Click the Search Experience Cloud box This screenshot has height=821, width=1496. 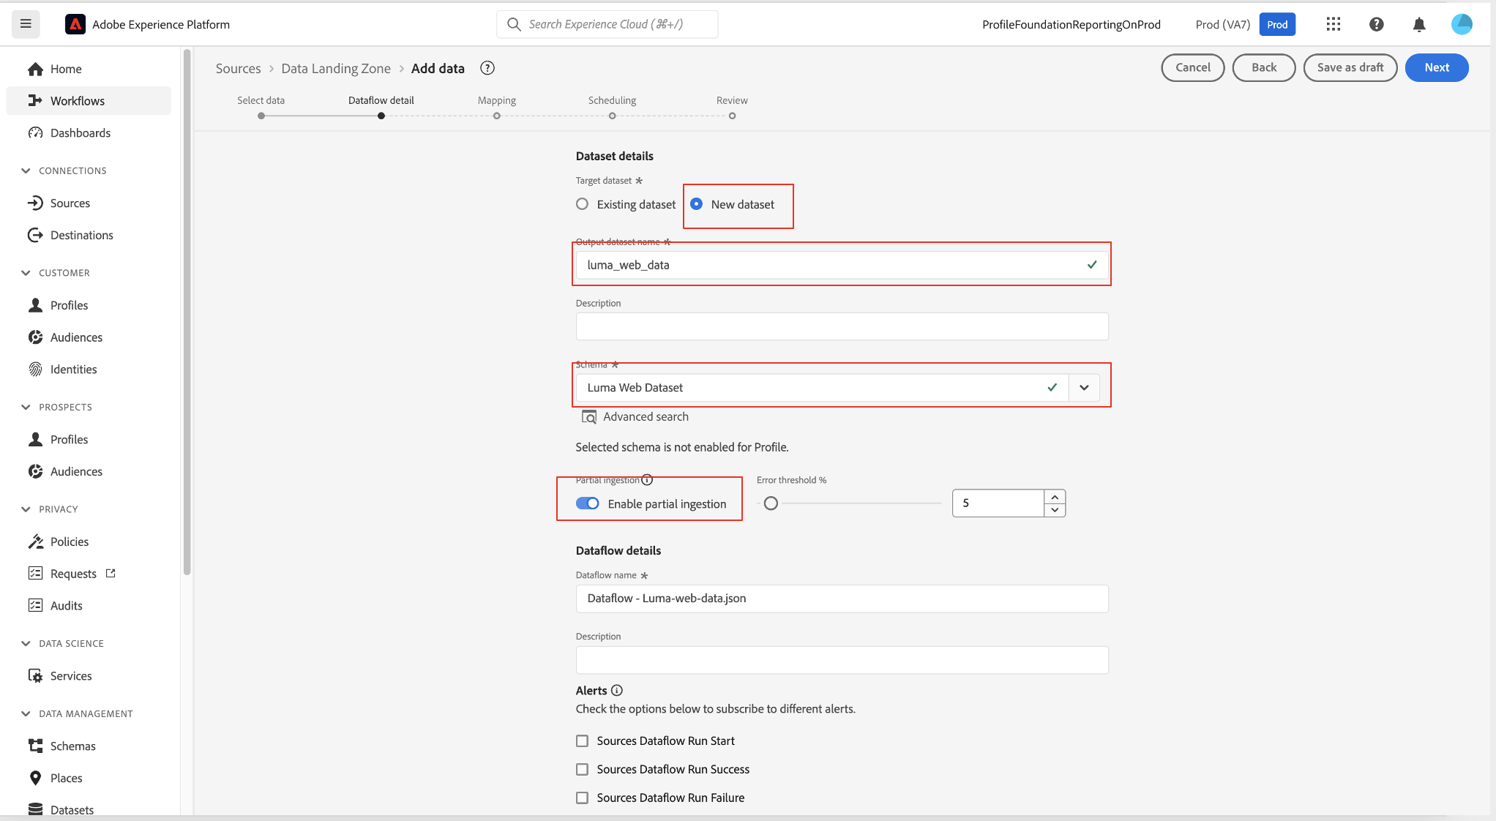[607, 24]
